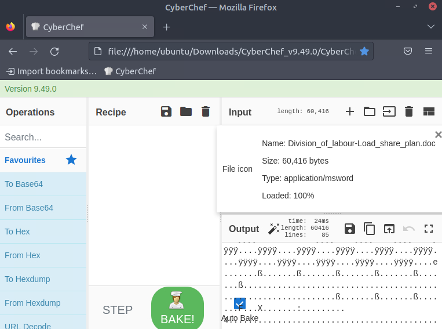Viewport: 442px width, 329px height.
Task: Open file as input icon
Action: tap(389, 112)
